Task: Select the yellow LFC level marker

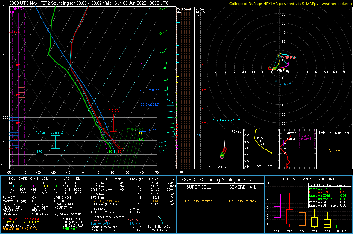Action: pos(142,133)
